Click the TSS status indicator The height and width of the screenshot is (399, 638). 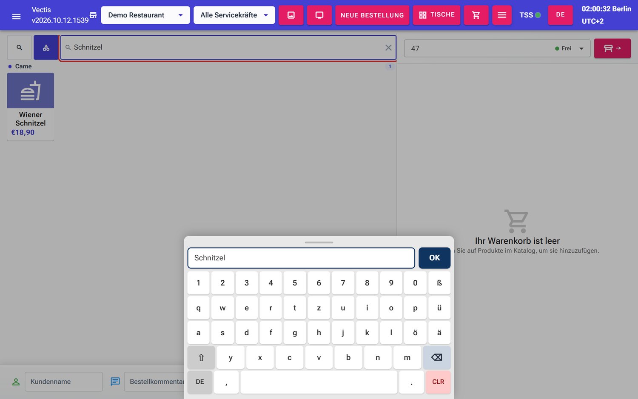(x=530, y=15)
